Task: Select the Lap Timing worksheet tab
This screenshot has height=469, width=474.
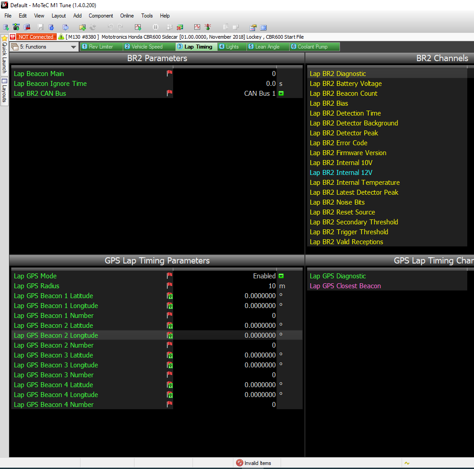Action: (x=197, y=46)
